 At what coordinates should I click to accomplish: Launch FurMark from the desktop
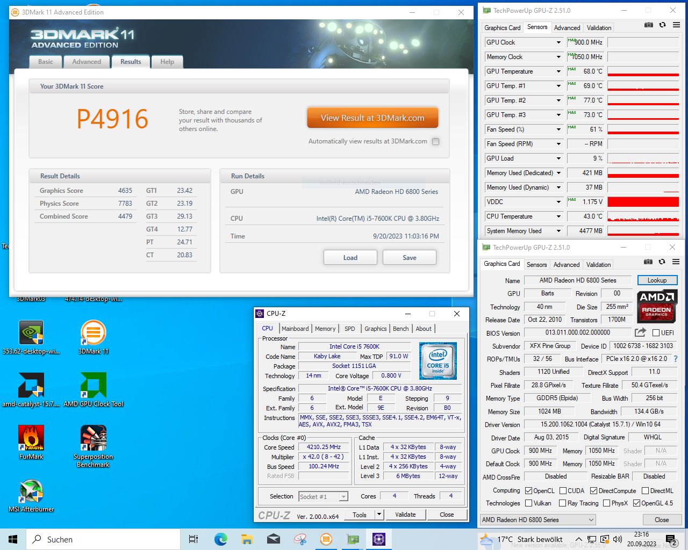31,438
